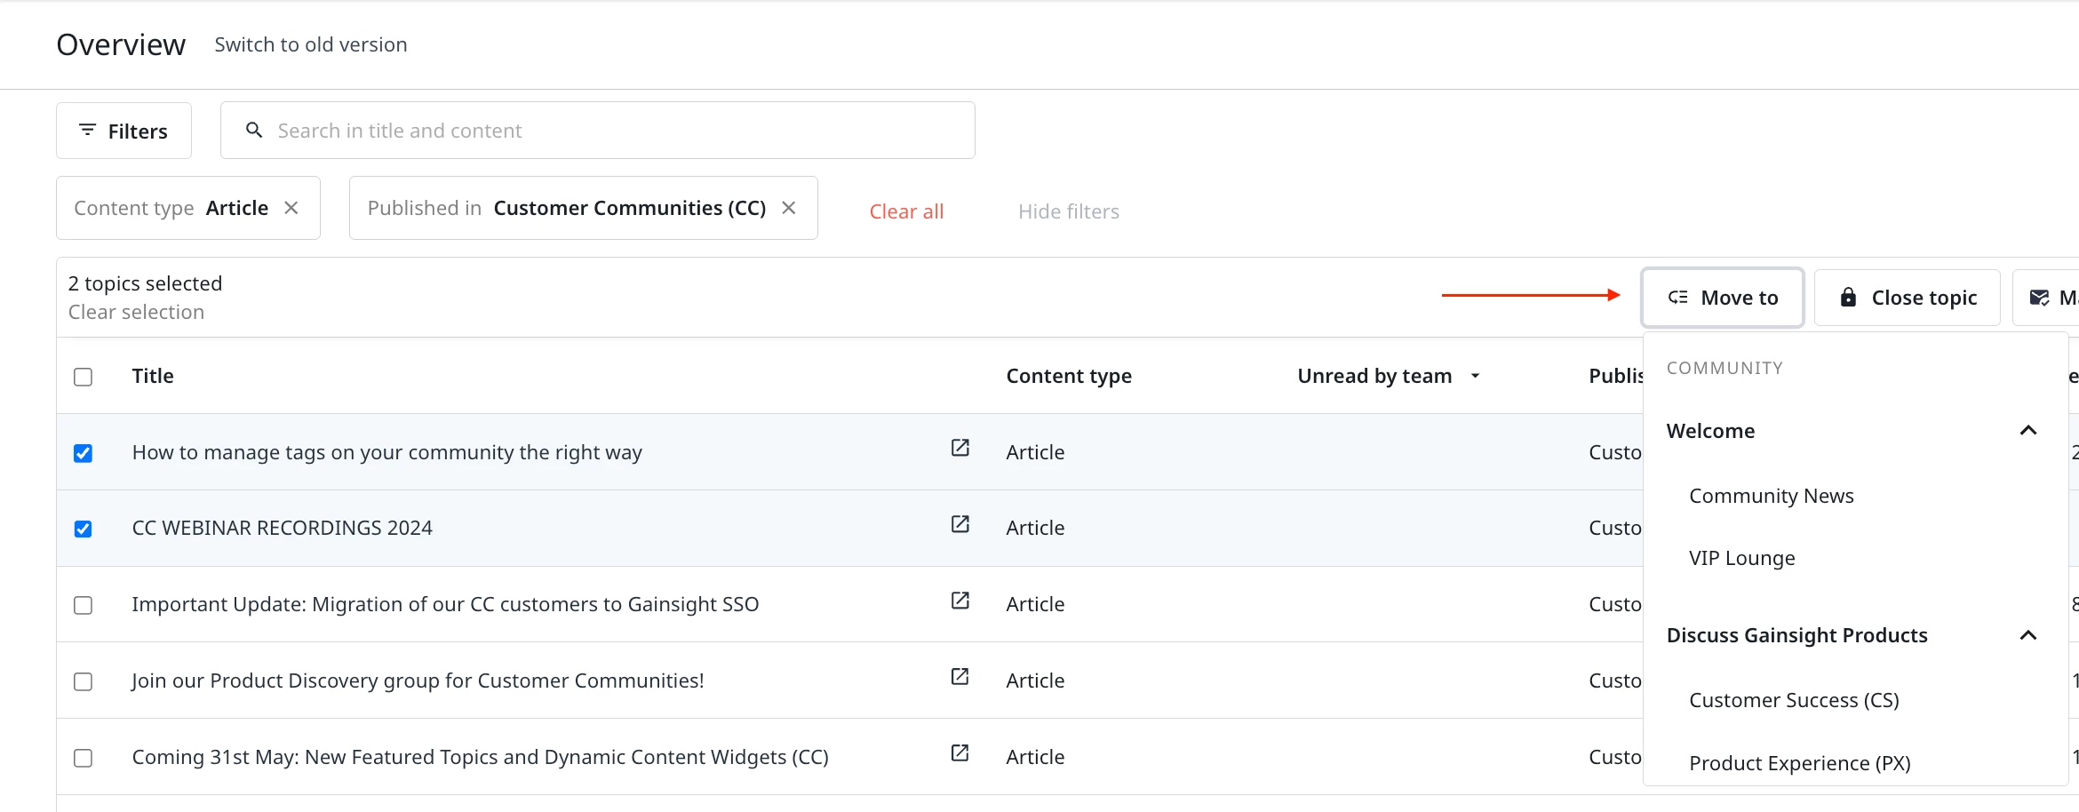
Task: Uncheck the tags management article checkbox
Action: point(84,453)
